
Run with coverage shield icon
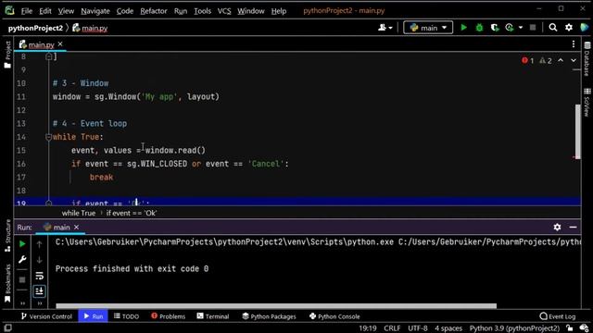(x=495, y=28)
